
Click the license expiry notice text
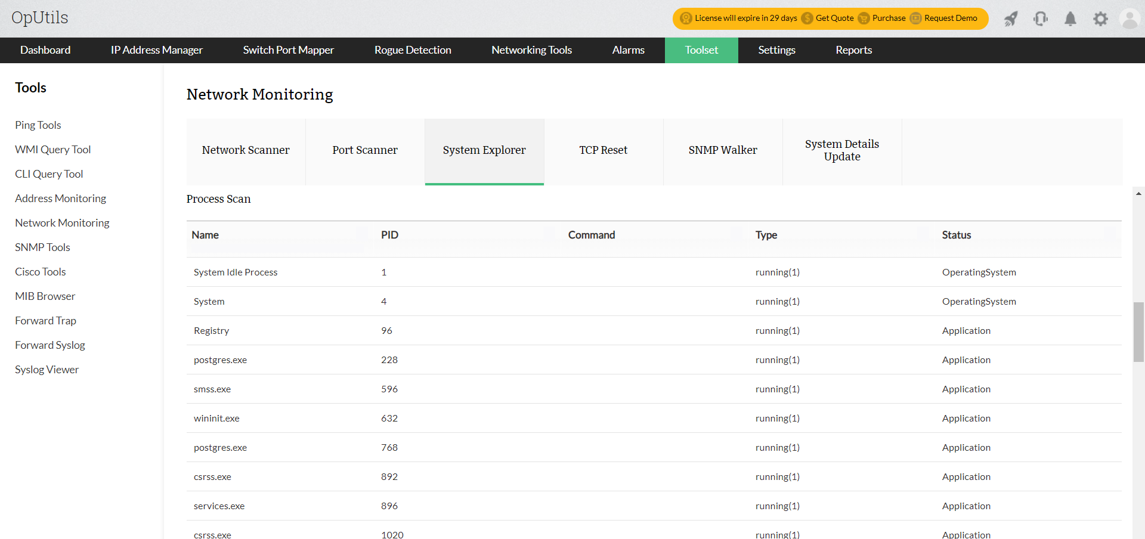[745, 18]
